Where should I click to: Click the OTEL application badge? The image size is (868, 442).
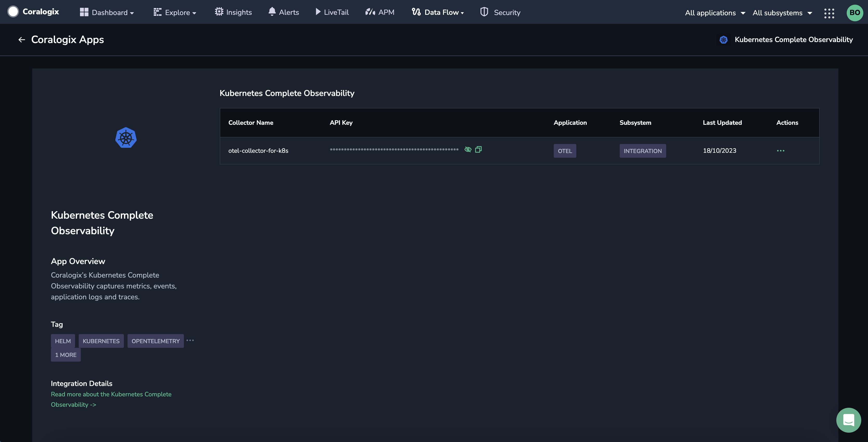(565, 151)
